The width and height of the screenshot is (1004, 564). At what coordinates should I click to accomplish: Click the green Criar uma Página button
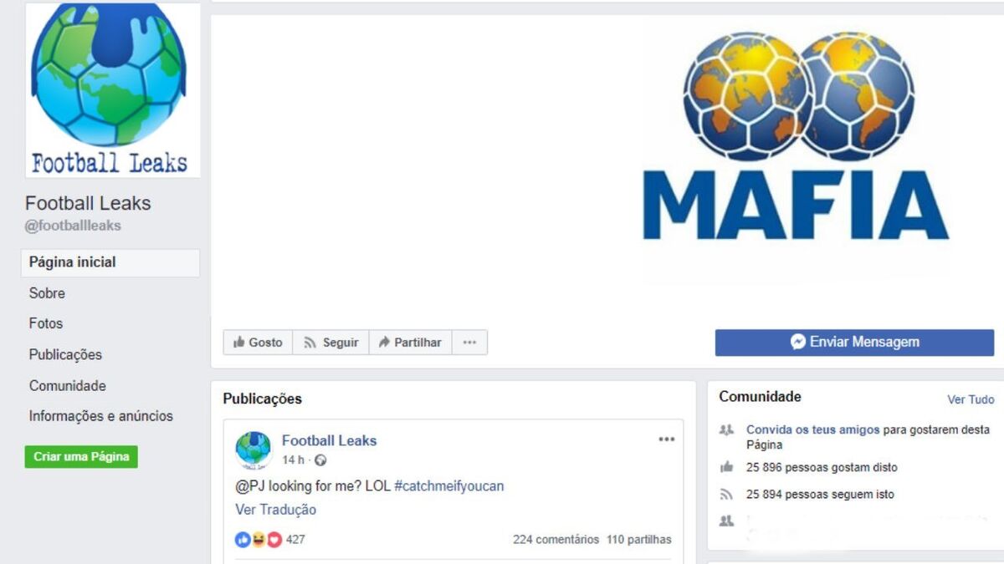(81, 457)
